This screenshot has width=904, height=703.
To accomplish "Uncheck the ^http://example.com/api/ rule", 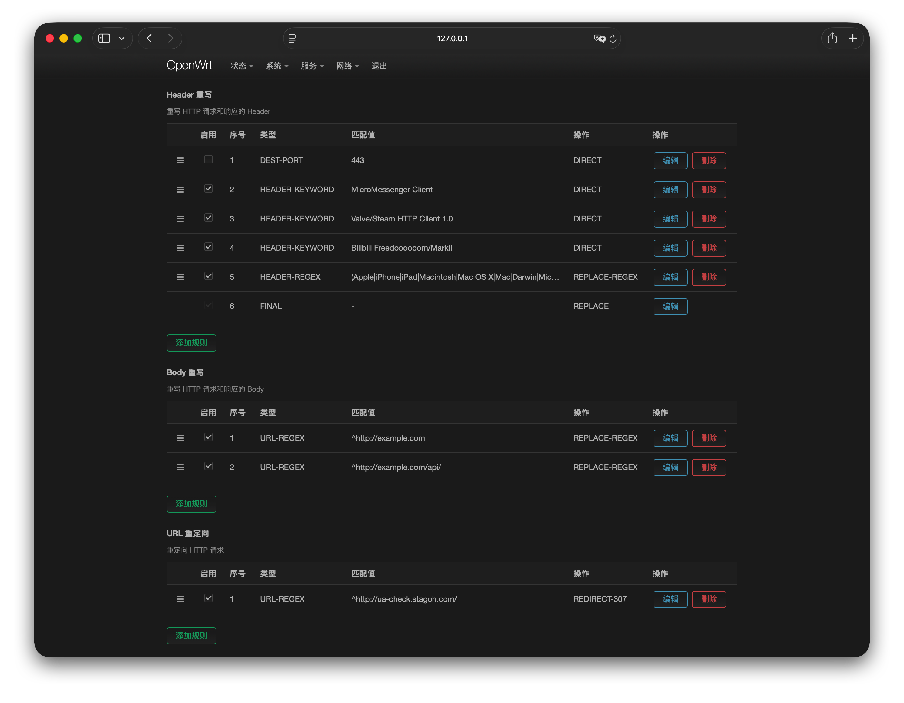I will click(209, 466).
